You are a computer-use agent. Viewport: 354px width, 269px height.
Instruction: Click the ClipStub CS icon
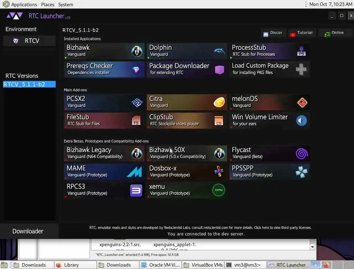tap(219, 121)
